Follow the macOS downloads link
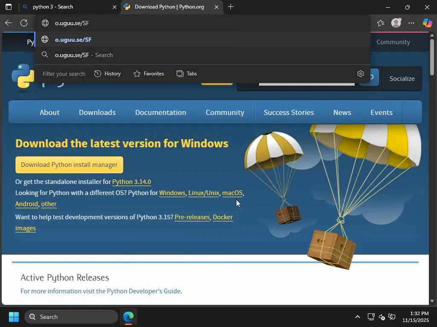Viewport: 437px width, 327px height. point(232,193)
